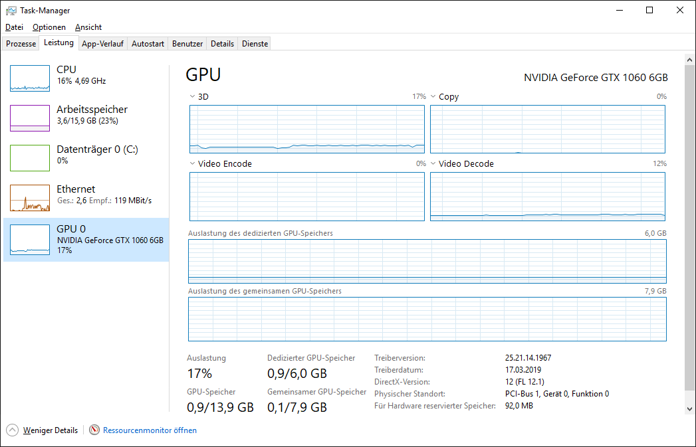
Task: Select the Ethernet graph thumbnail
Action: coord(30,198)
